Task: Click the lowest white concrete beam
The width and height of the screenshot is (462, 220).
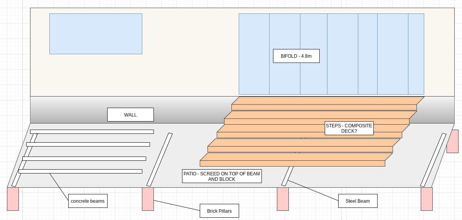Action: [80, 171]
